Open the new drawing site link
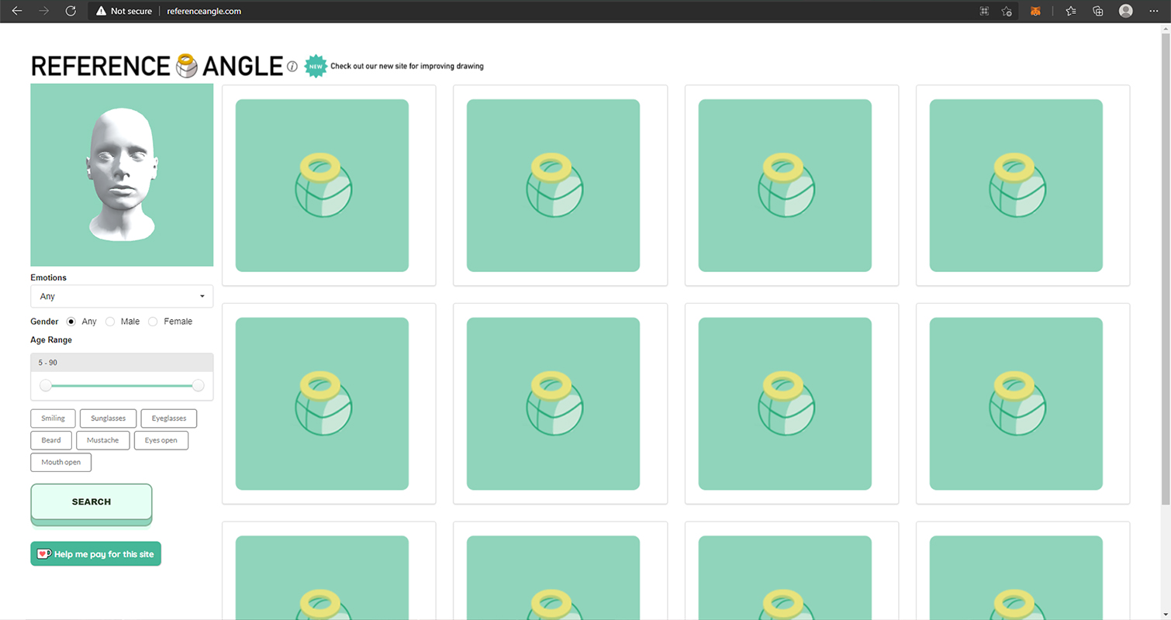This screenshot has height=620, width=1171. pyautogui.click(x=406, y=67)
